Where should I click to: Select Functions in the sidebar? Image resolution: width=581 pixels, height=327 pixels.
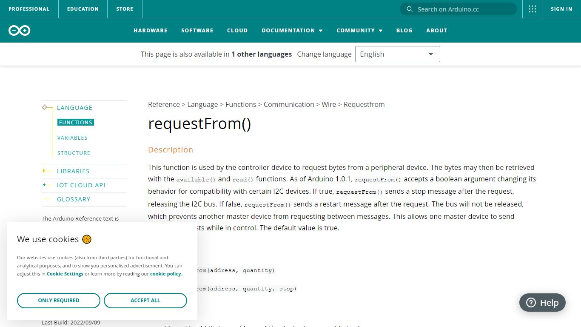(x=76, y=122)
